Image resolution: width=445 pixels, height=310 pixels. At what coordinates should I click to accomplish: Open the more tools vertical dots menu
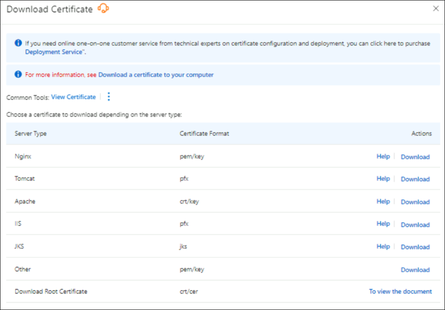click(x=109, y=97)
